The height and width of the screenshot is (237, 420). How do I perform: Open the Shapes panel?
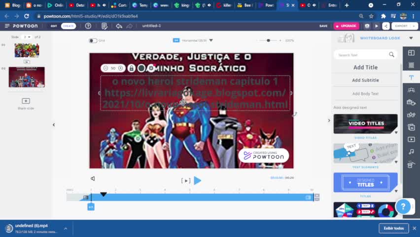pos(411,115)
